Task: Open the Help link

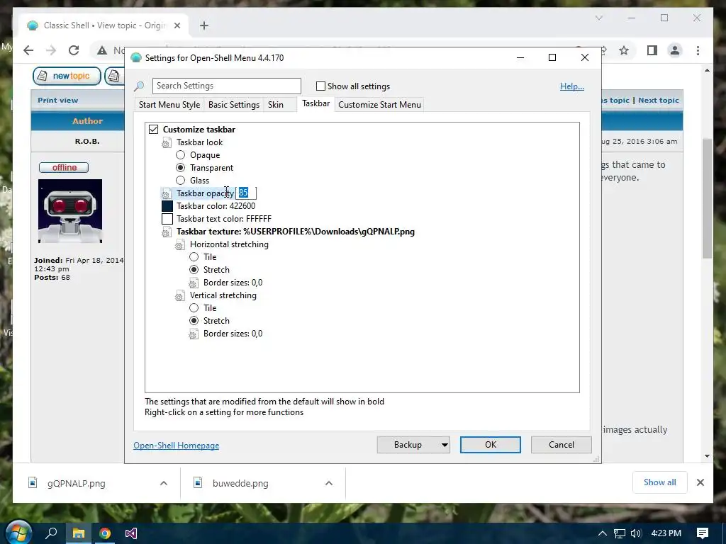Action: click(572, 86)
